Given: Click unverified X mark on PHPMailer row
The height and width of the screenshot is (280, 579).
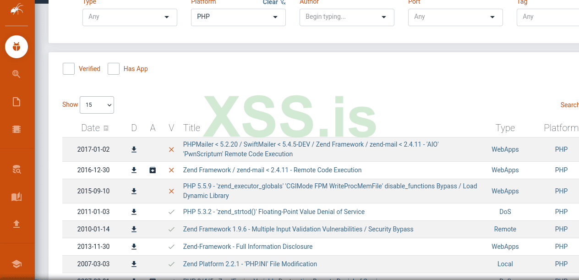Looking at the screenshot, I should [x=171, y=149].
